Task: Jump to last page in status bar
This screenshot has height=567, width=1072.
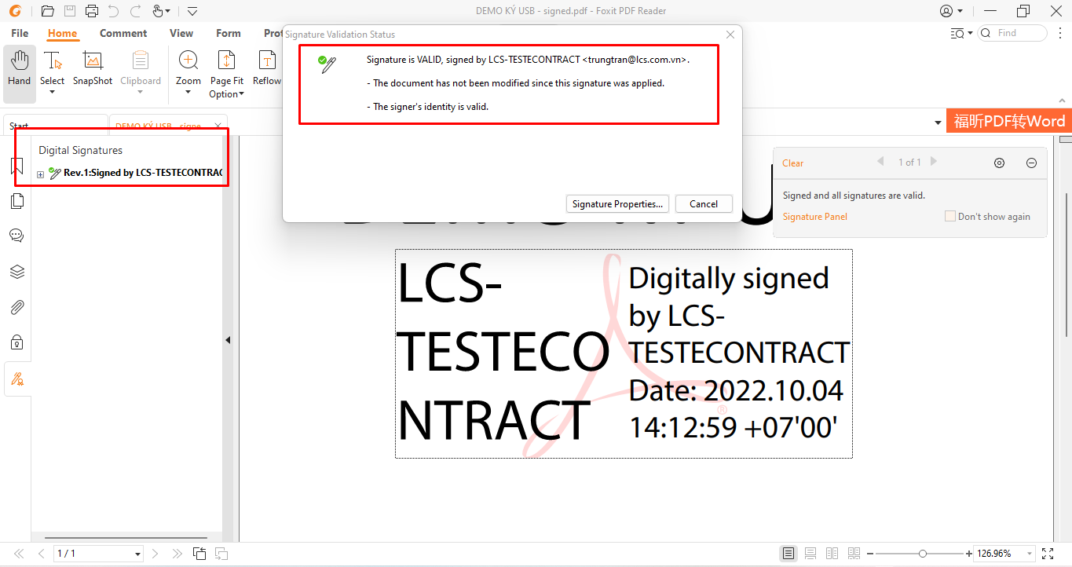Action: click(x=177, y=554)
